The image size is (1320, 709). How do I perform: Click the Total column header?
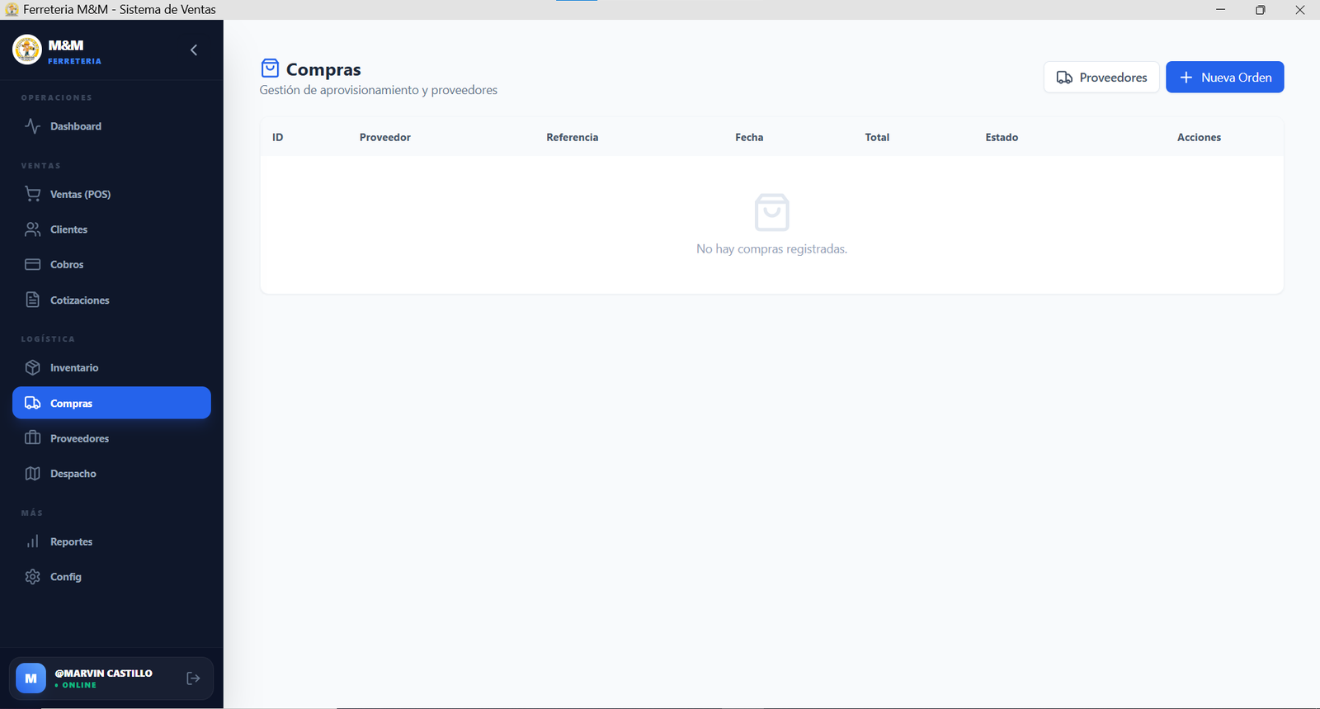coord(877,137)
